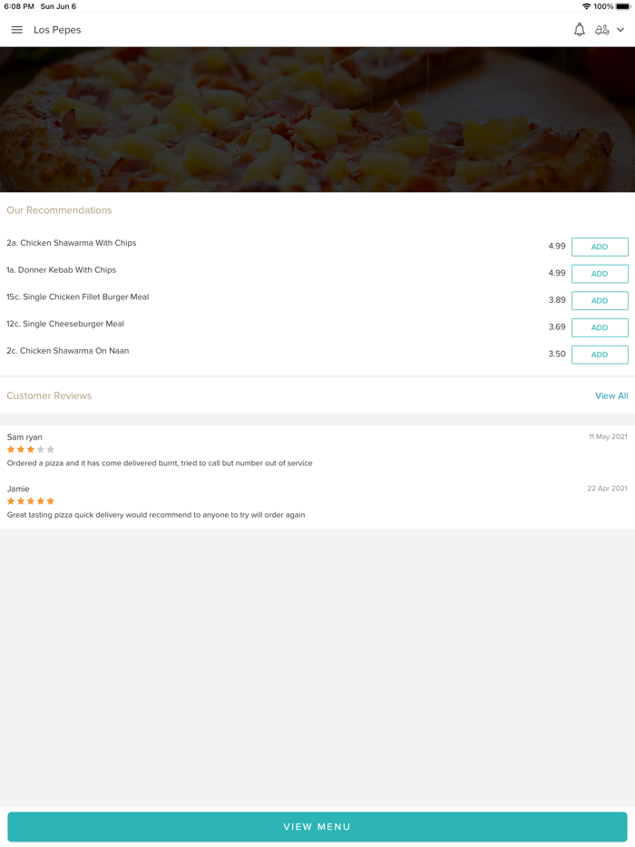The width and height of the screenshot is (635, 847).
Task: Tap the Wi-Fi status icon
Action: pyautogui.click(x=586, y=6)
